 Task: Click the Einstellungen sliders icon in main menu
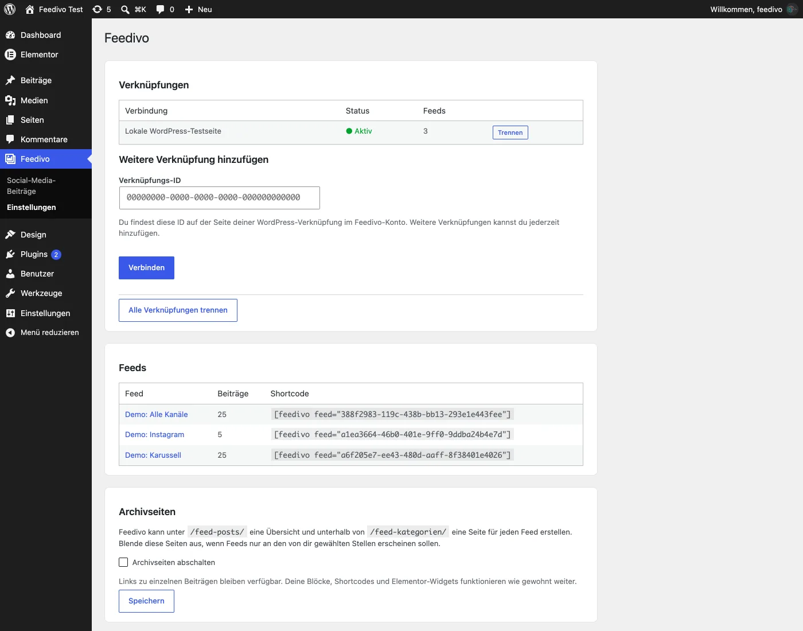(10, 313)
